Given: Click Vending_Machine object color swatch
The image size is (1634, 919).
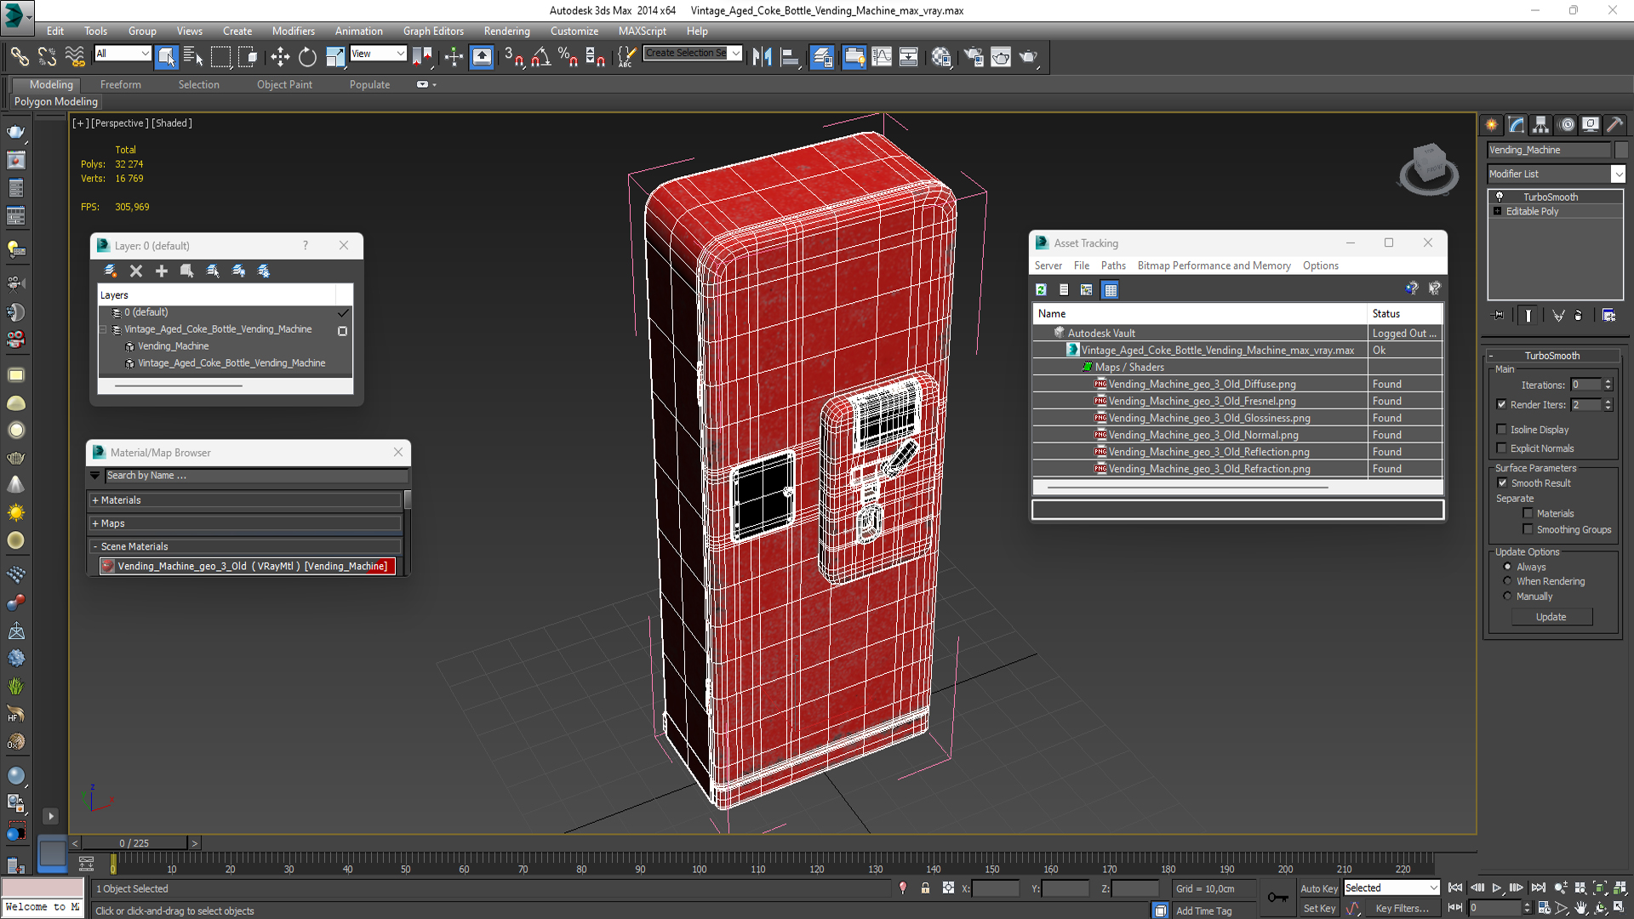Looking at the screenshot, I should click(x=1621, y=150).
